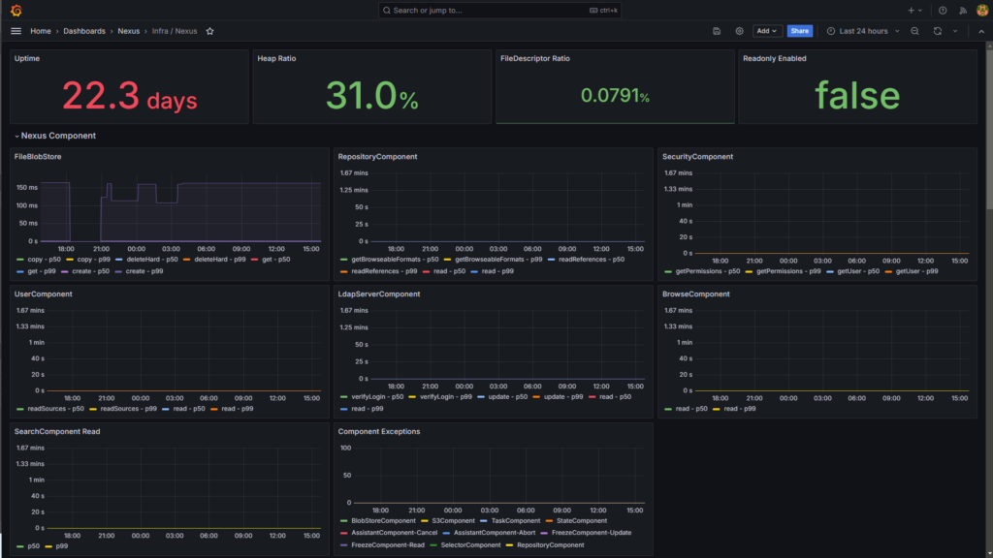Open the BrowseComponent panel title

pyautogui.click(x=695, y=294)
